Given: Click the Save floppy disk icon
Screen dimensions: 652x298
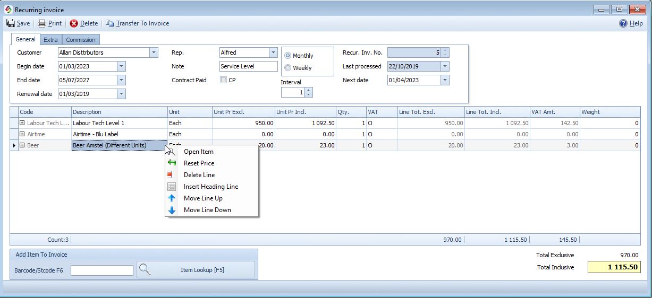Looking at the screenshot, I should (10, 23).
